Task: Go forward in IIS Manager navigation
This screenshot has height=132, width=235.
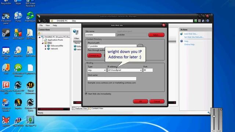Action: pos(44,21)
